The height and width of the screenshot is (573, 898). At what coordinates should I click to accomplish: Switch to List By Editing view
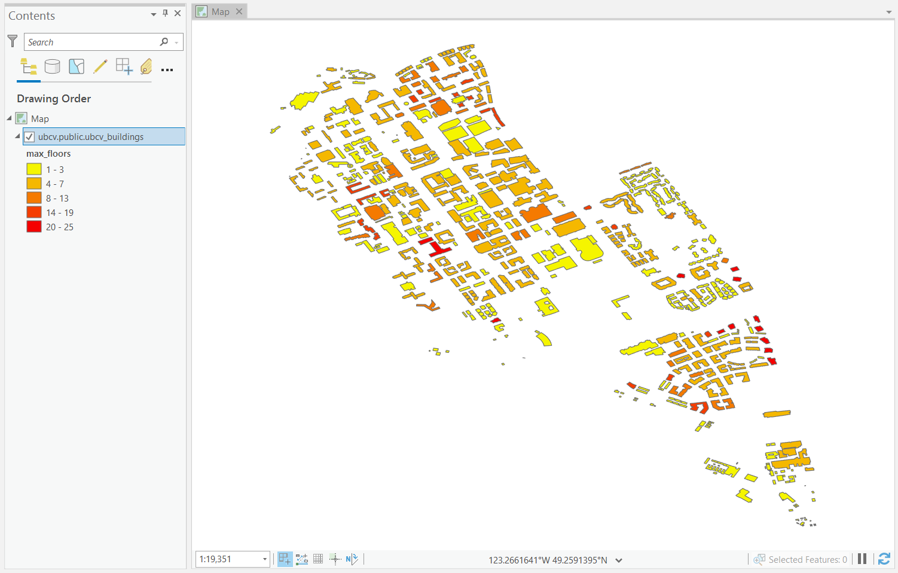tap(100, 66)
